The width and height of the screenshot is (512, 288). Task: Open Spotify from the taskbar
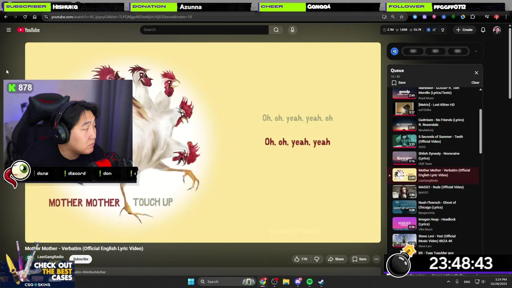point(310,282)
